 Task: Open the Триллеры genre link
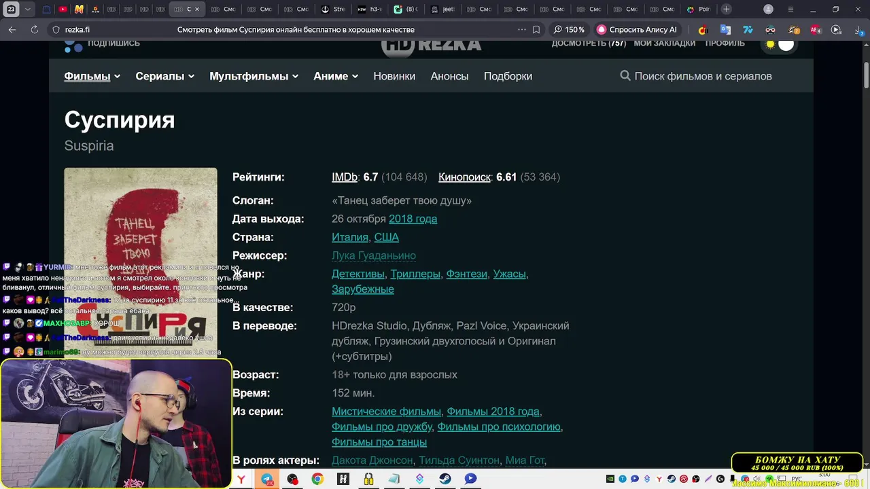[415, 274]
